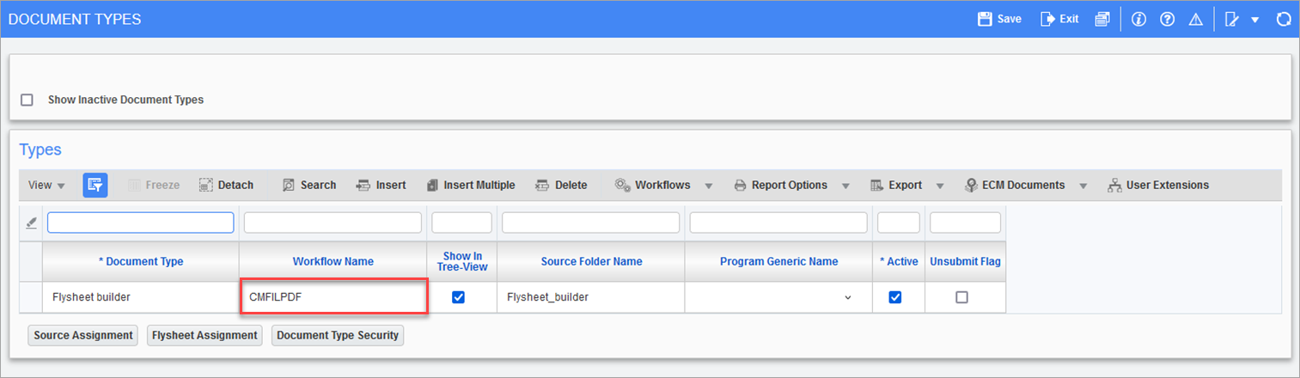This screenshot has height=378, width=1300.
Task: Click the Program Generic Name filter field
Action: [x=778, y=223]
